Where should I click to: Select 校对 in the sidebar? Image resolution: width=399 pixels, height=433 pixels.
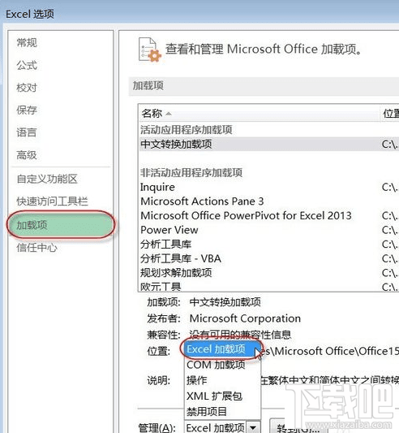(x=27, y=88)
